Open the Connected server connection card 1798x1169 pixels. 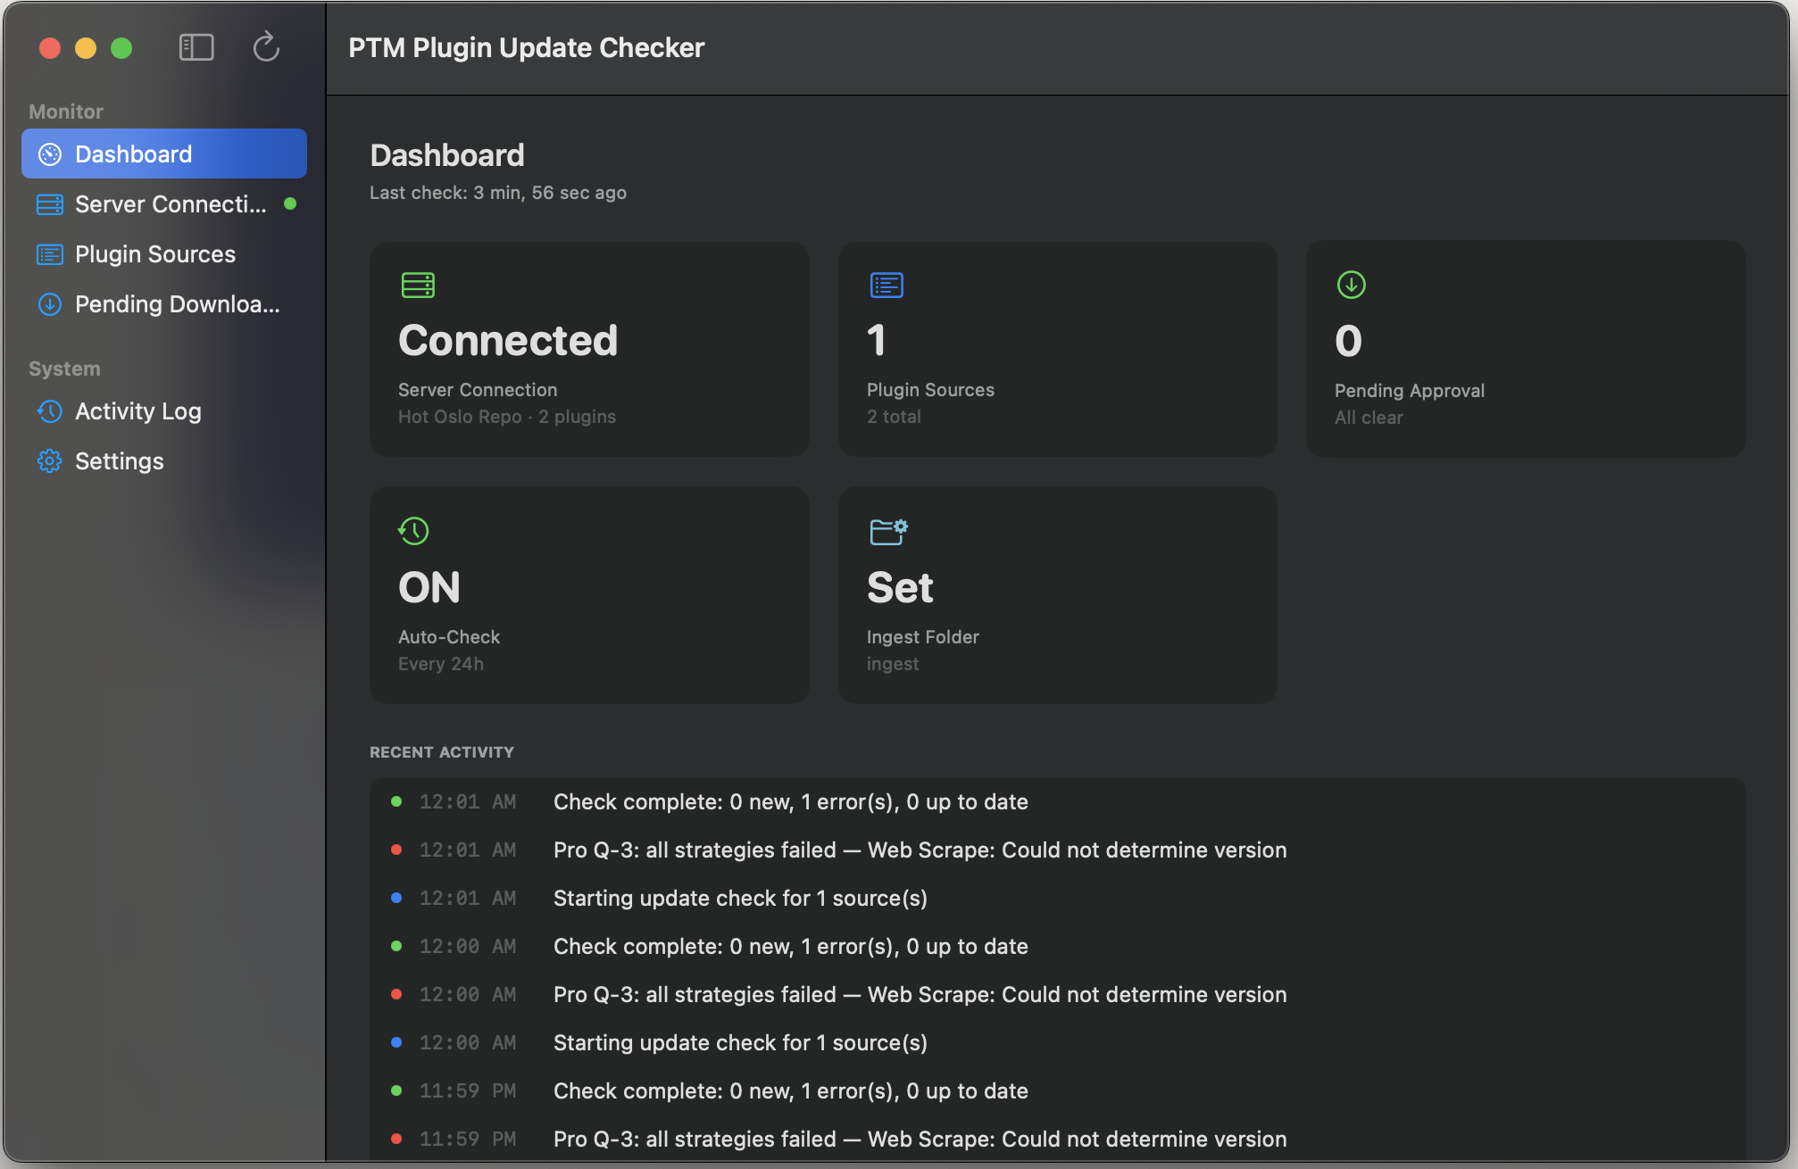(589, 349)
